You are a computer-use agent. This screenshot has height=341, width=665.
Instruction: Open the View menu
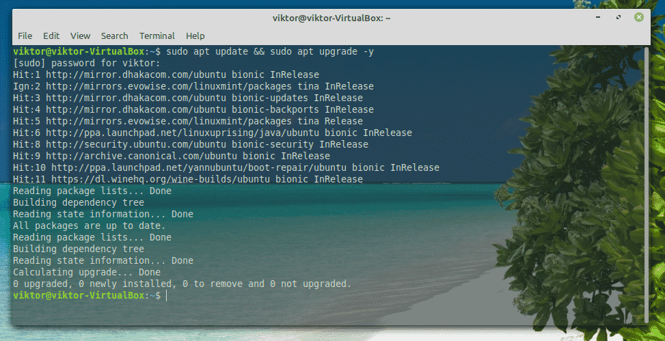80,36
